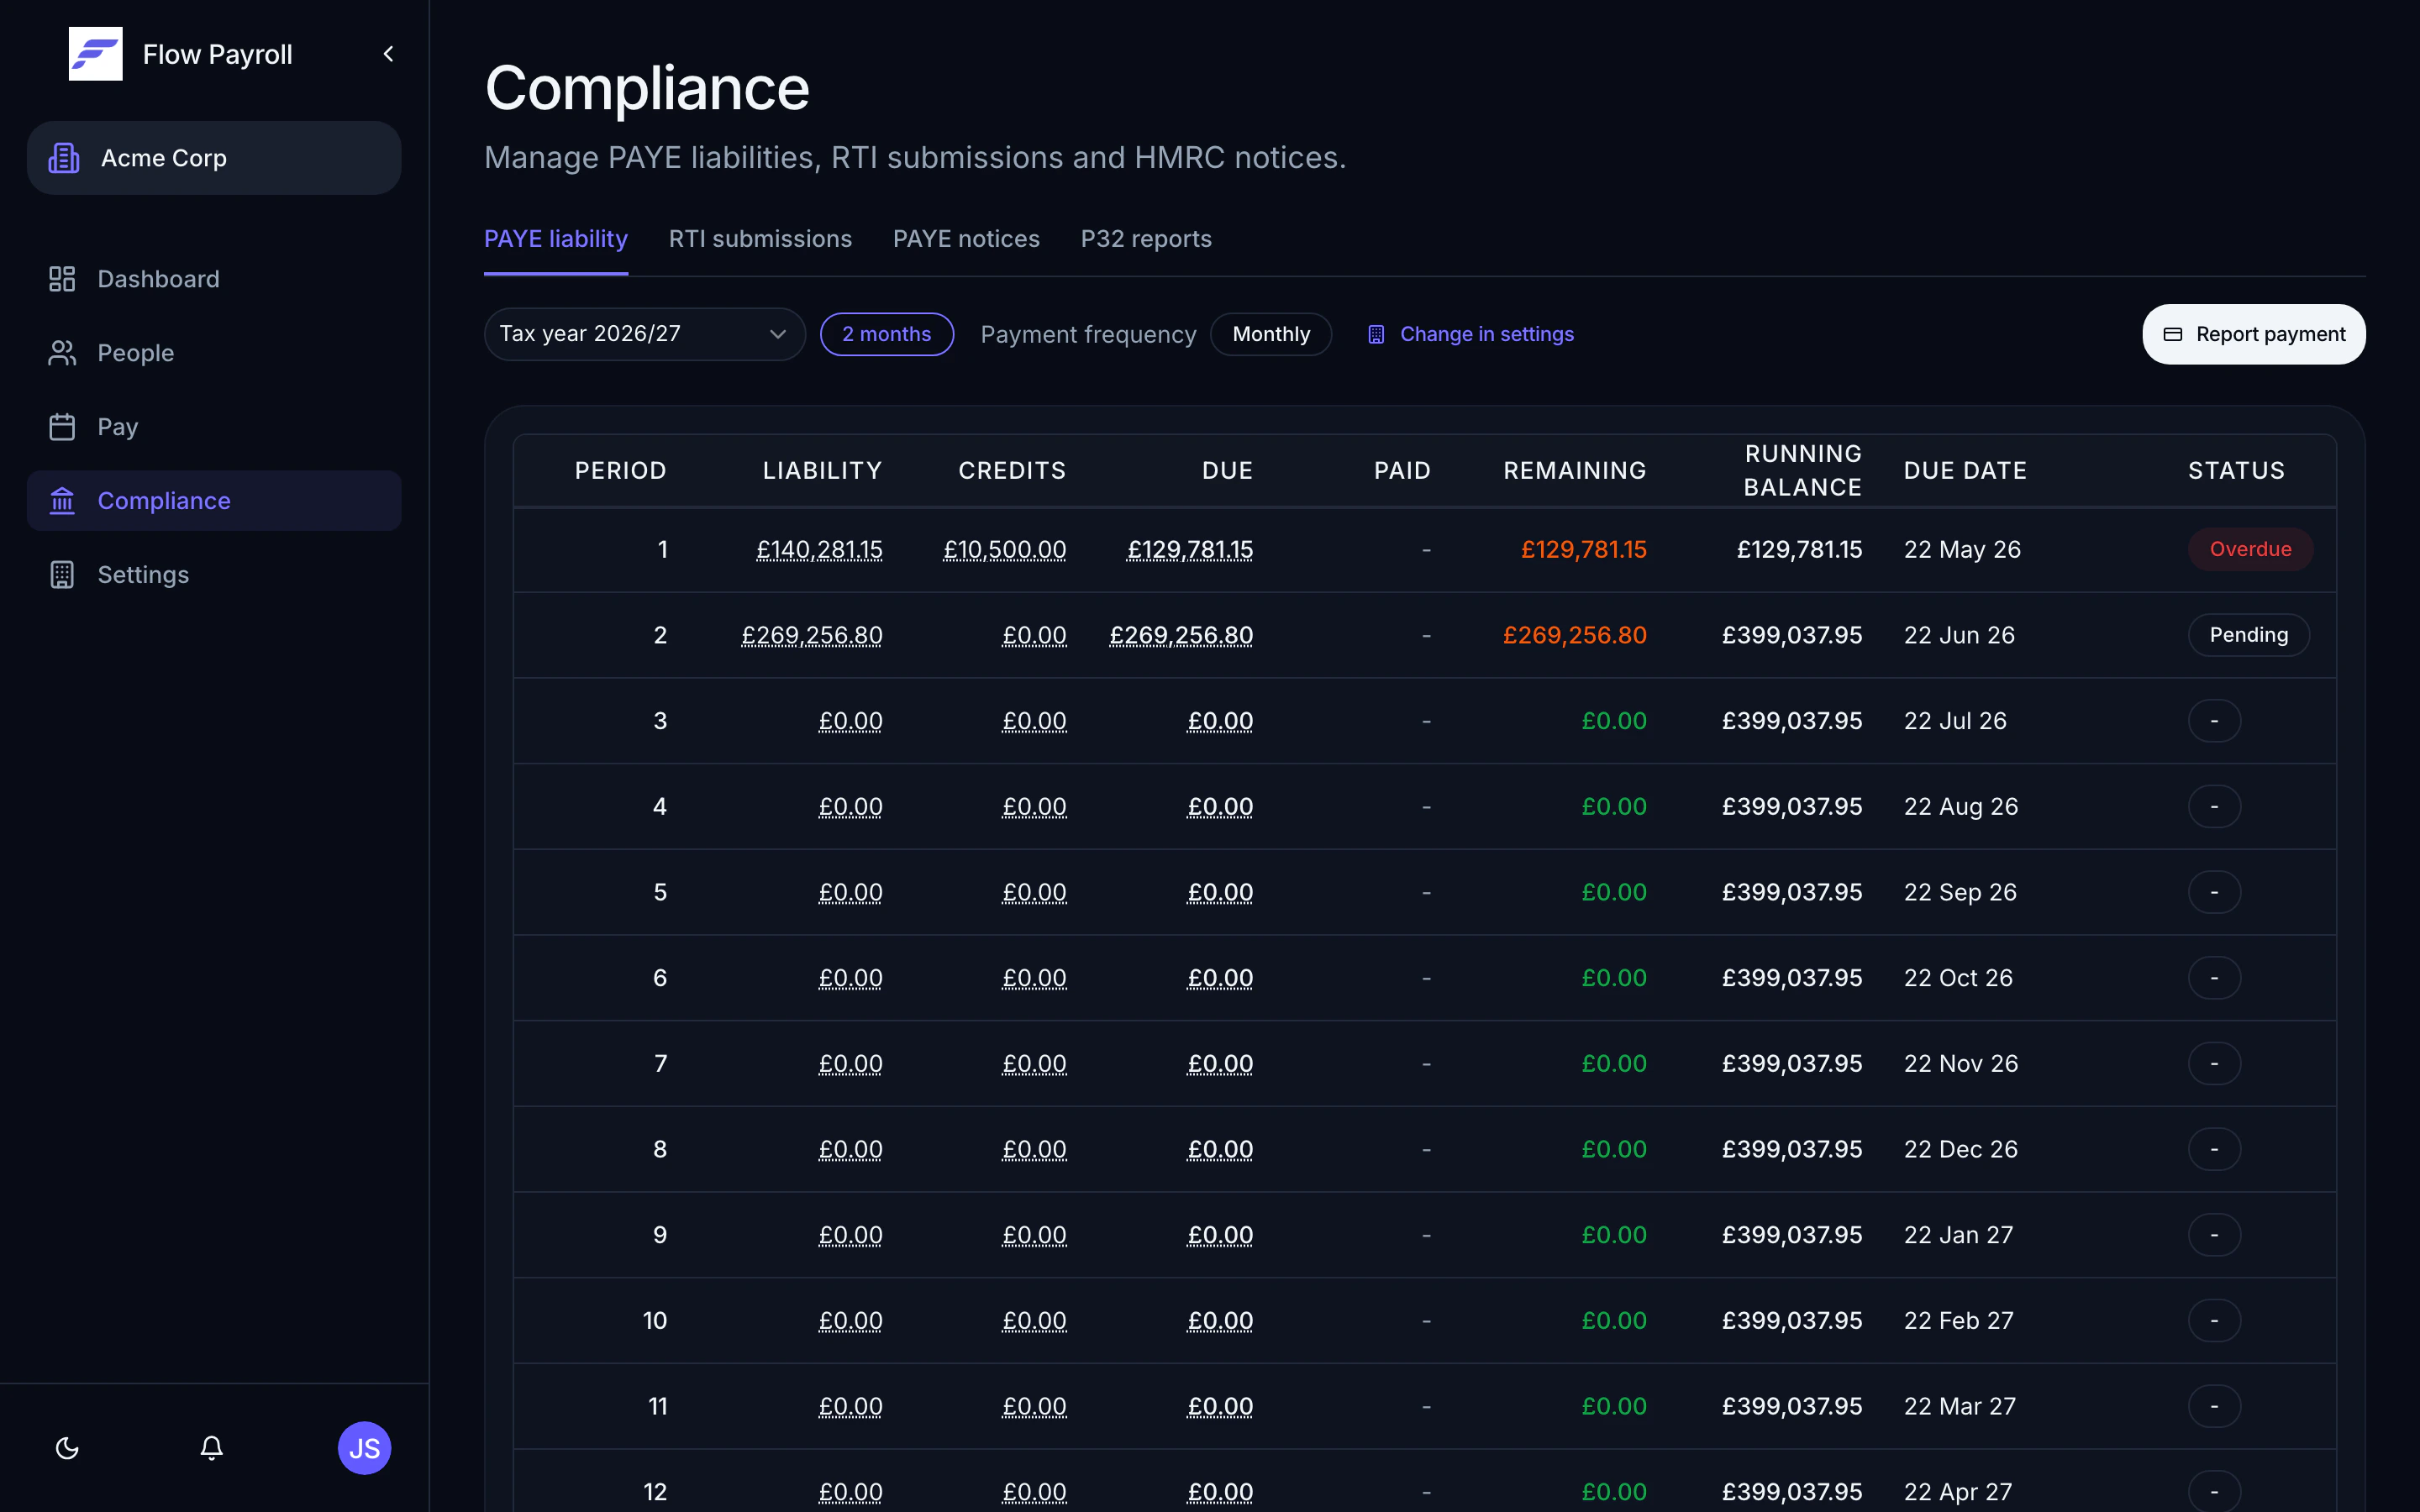Click the icon beside Change in settings
The height and width of the screenshot is (1512, 2420).
coord(1376,334)
